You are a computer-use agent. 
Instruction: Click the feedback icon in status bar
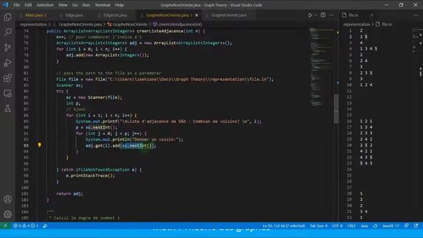[406, 225]
